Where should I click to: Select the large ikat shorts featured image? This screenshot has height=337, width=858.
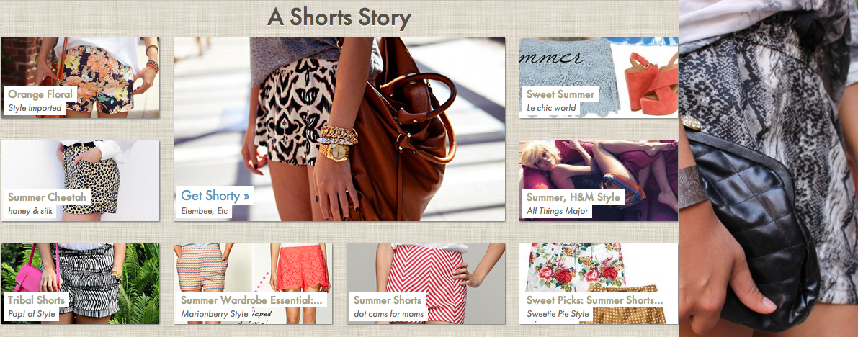coord(339,129)
